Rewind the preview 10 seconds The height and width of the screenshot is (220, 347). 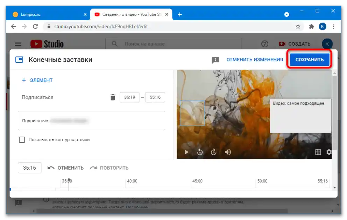(x=200, y=152)
